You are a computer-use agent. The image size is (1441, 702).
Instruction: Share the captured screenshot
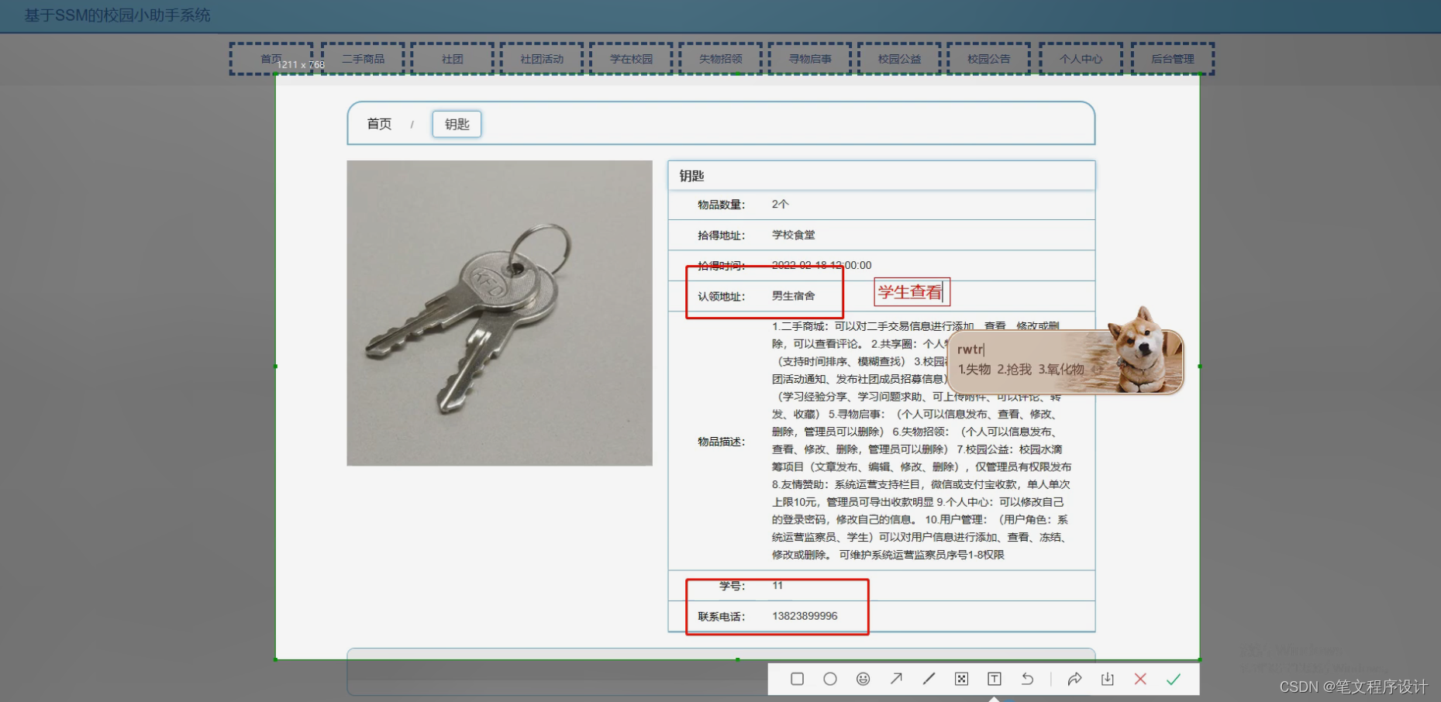point(1075,678)
